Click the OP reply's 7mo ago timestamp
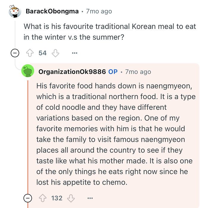The width and height of the screenshot is (208, 208). pos(138,72)
